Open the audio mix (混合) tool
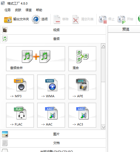 (82, 59)
